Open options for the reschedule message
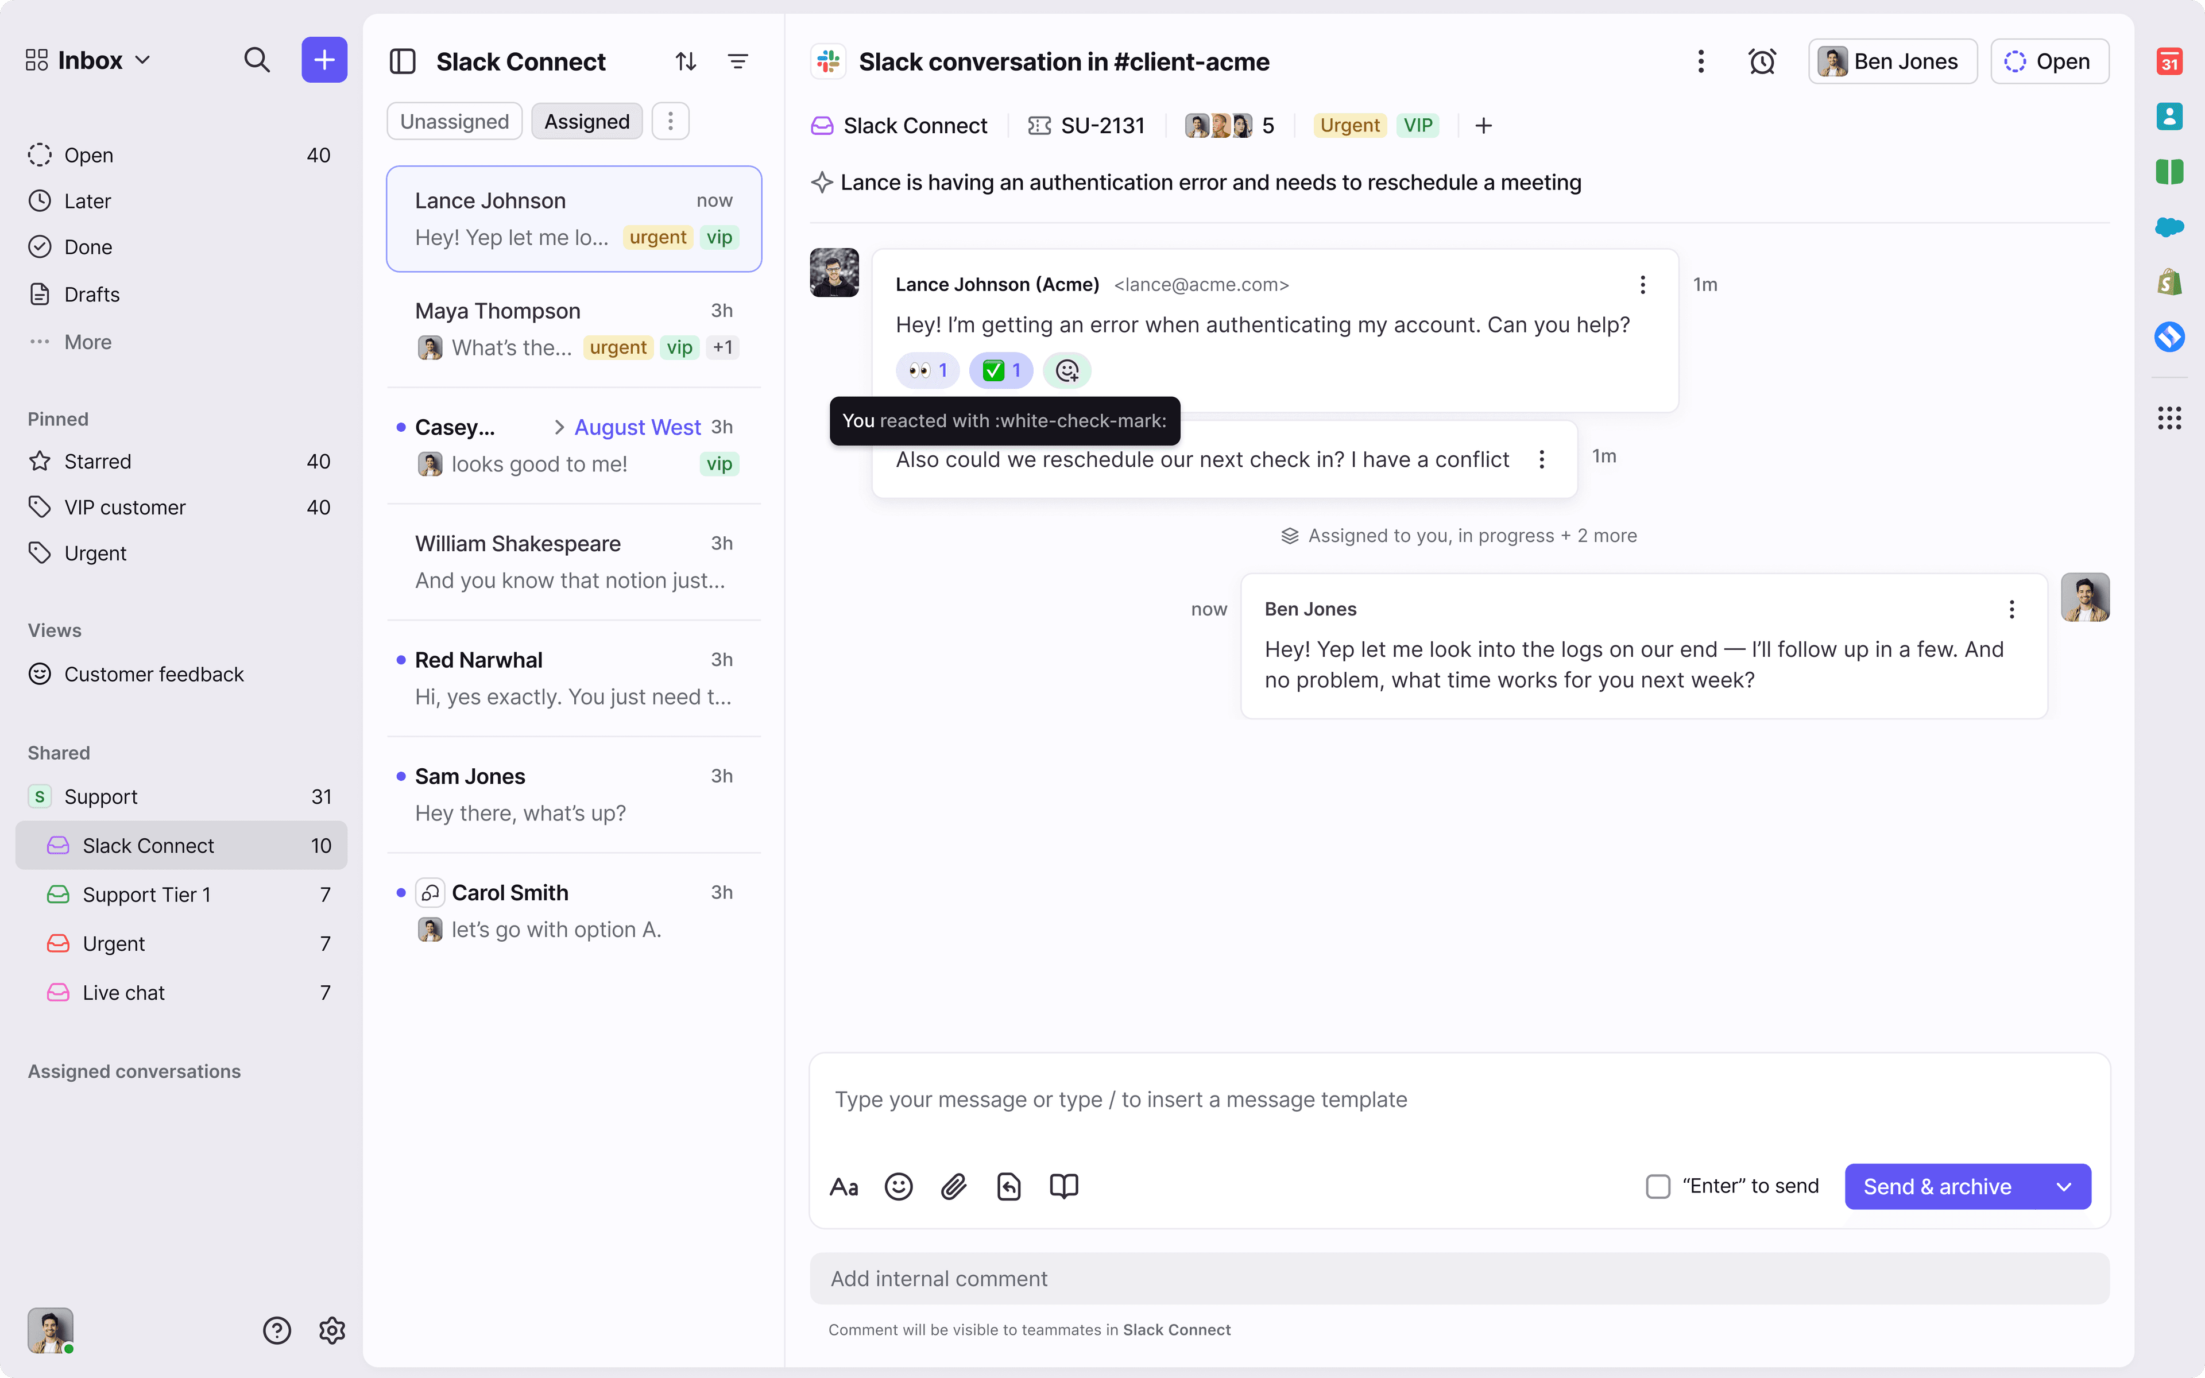Screen dimensions: 2205x1378 click(x=1542, y=459)
